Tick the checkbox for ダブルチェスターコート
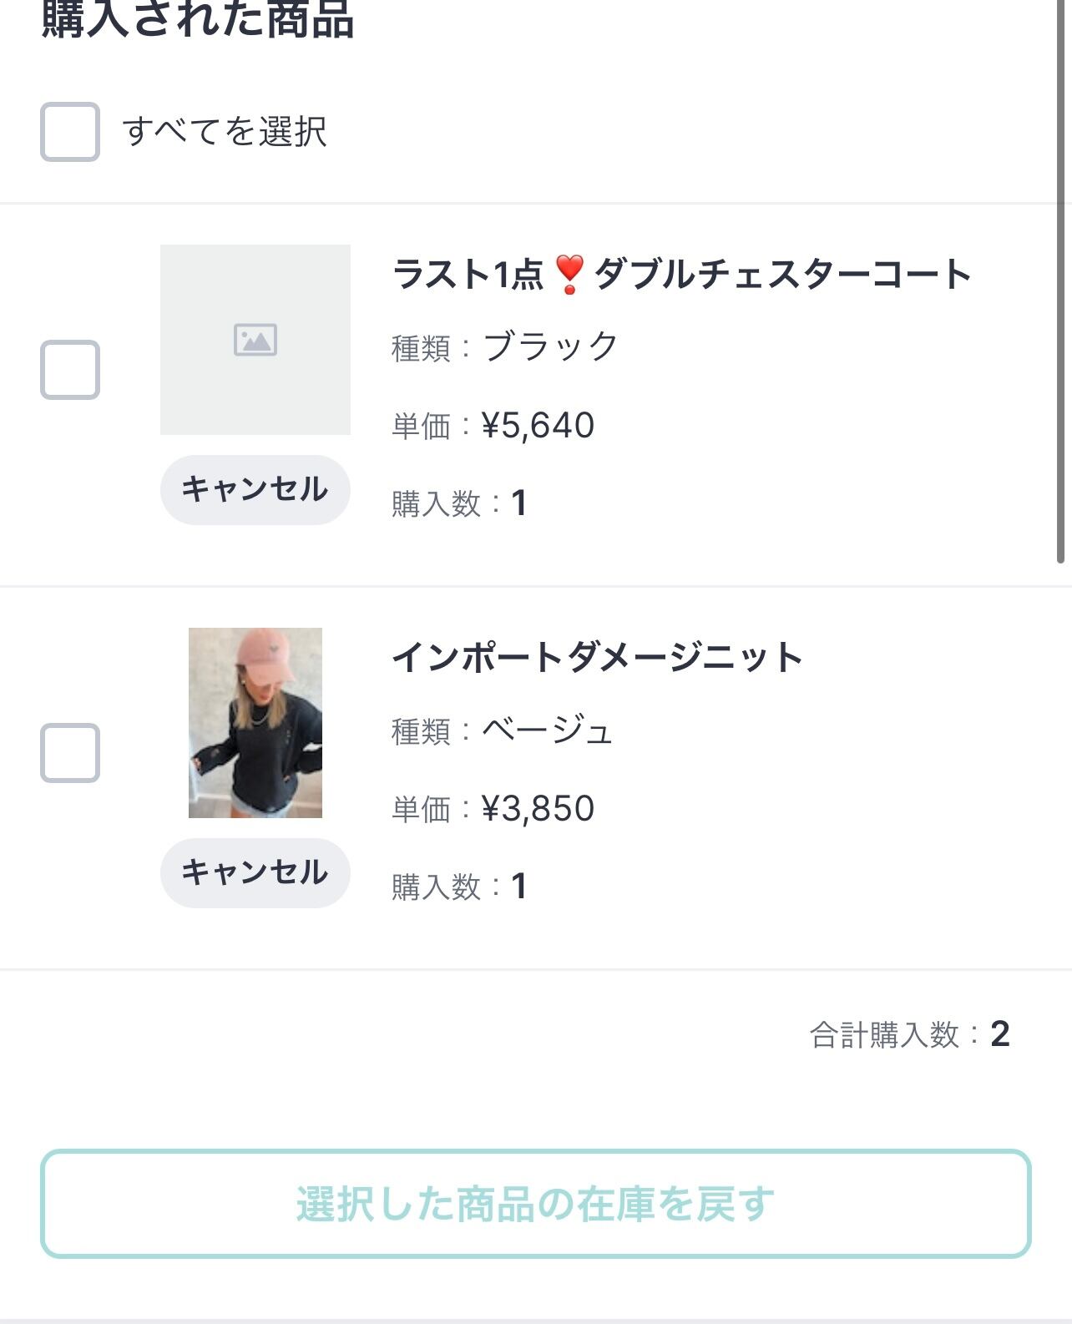1072x1324 pixels. (x=70, y=370)
